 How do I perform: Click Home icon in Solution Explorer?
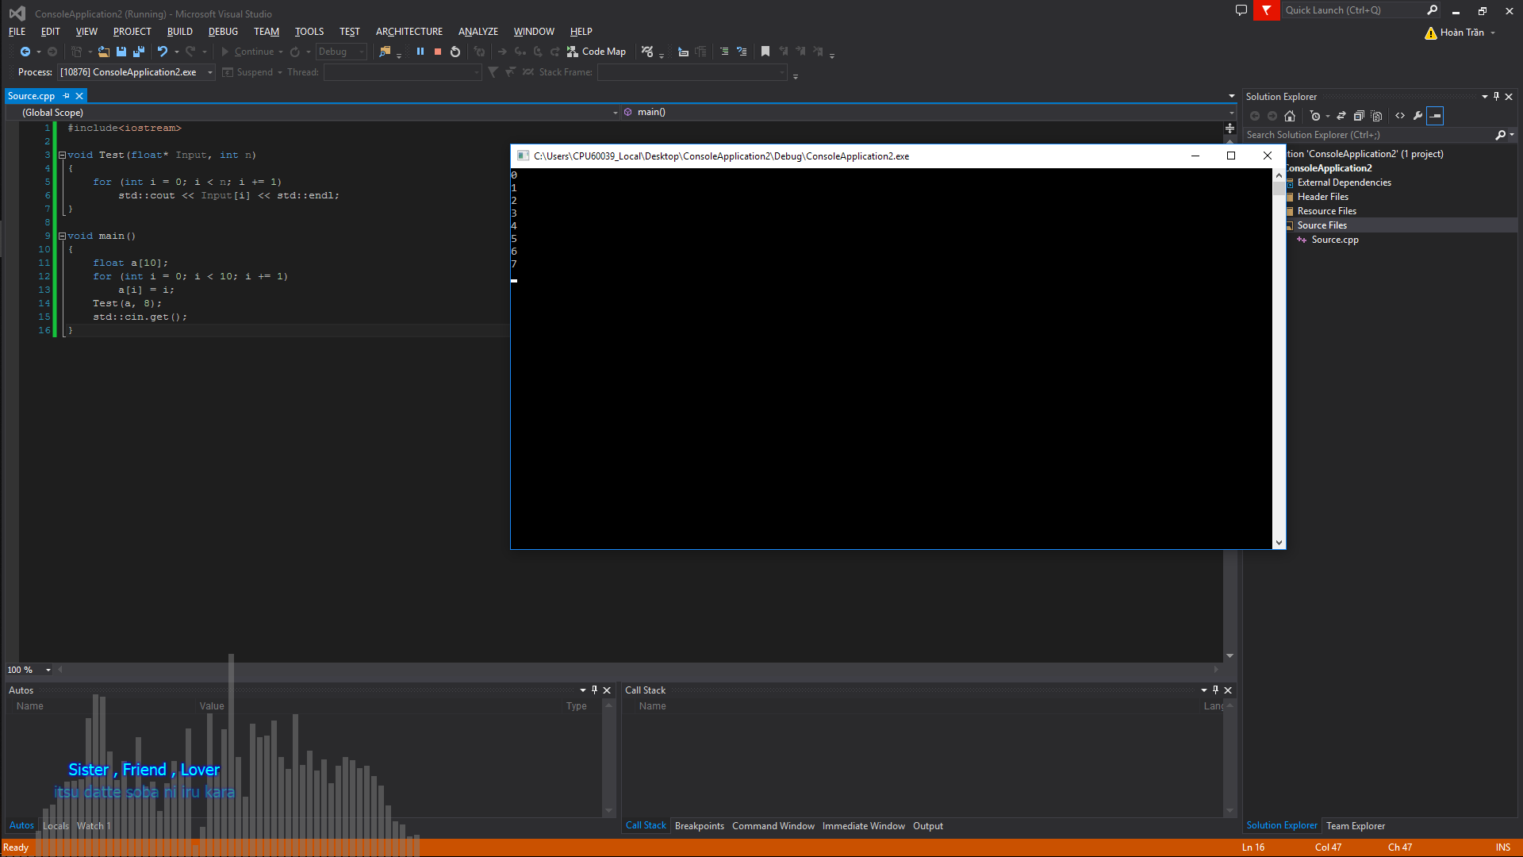[x=1290, y=116]
